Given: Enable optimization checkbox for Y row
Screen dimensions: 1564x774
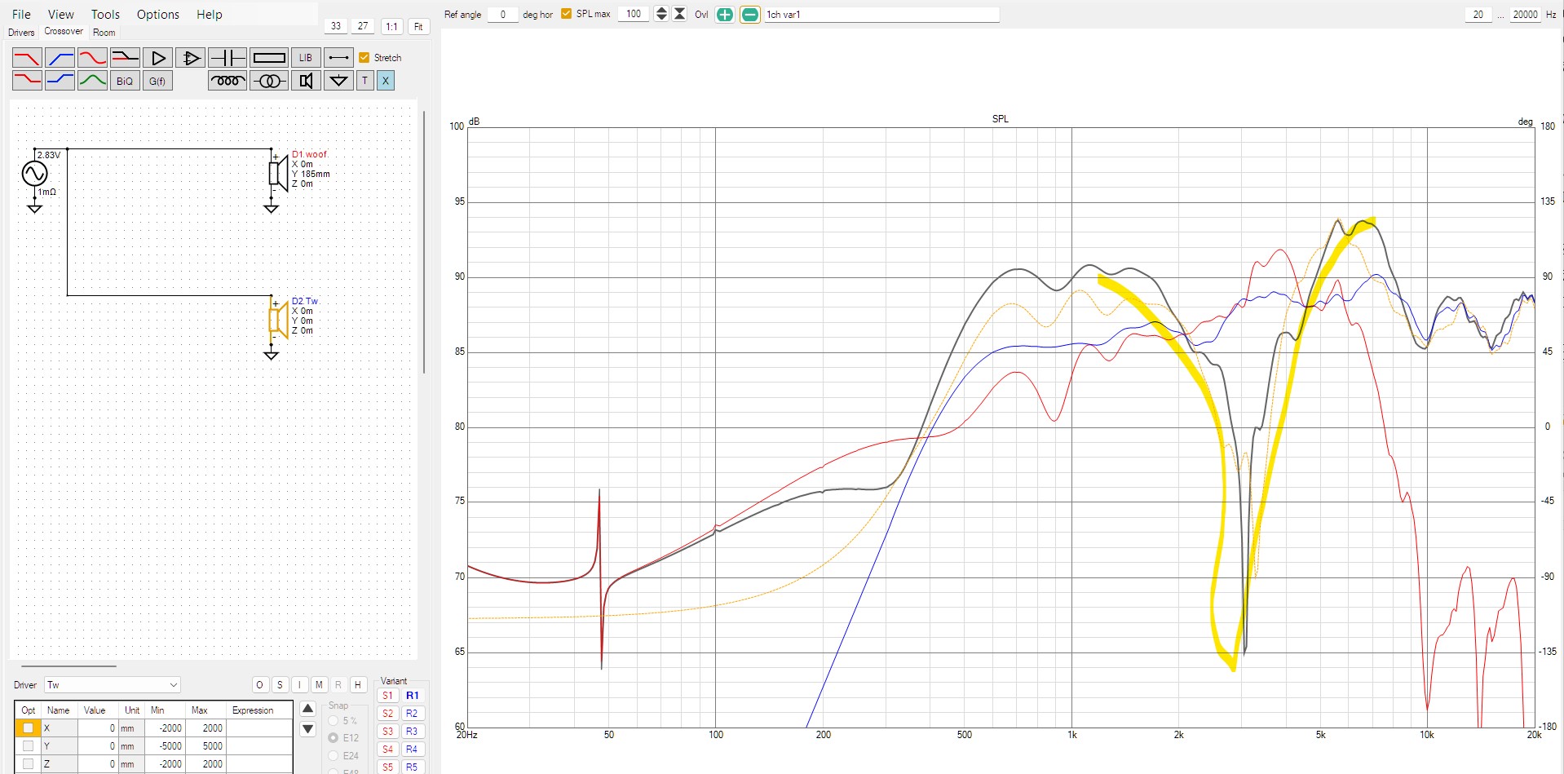Looking at the screenshot, I should tap(29, 745).
